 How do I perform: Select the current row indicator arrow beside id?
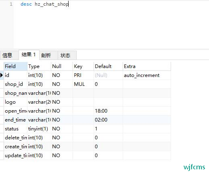click(x=2, y=75)
